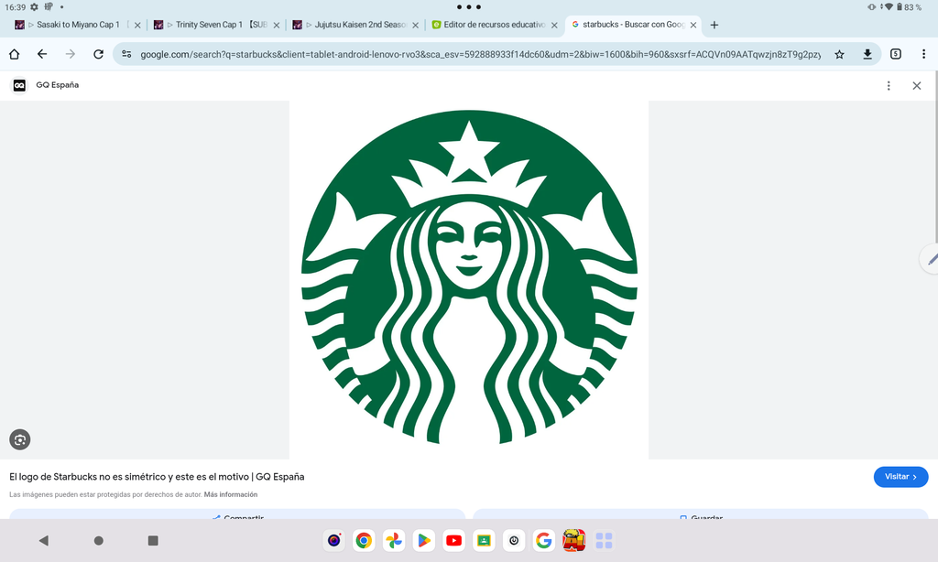The height and width of the screenshot is (562, 938).
Task: Open the GQ España source link
Action: 57,85
